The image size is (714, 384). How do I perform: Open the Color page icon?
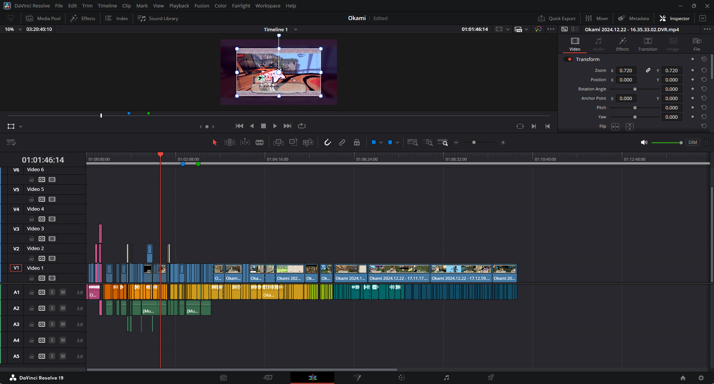pyautogui.click(x=402, y=378)
